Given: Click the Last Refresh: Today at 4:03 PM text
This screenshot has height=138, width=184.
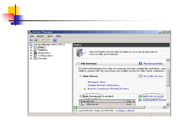Looking at the screenshot, I should [96, 111].
